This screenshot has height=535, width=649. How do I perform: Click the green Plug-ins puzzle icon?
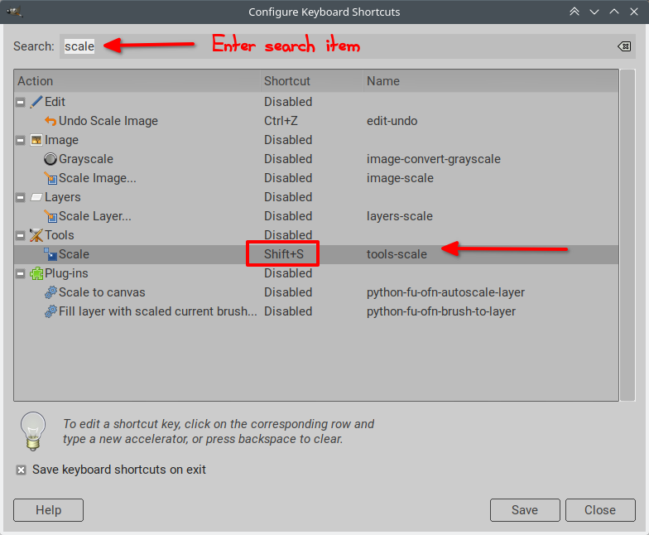click(x=36, y=273)
